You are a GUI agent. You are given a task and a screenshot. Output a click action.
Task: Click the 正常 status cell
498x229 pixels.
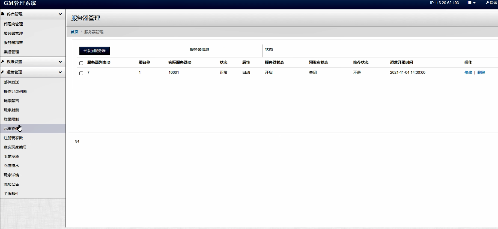pos(223,72)
